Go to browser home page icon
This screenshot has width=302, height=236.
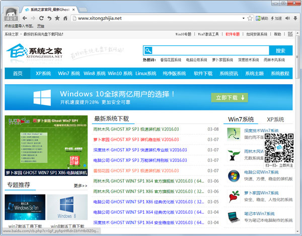point(65,18)
